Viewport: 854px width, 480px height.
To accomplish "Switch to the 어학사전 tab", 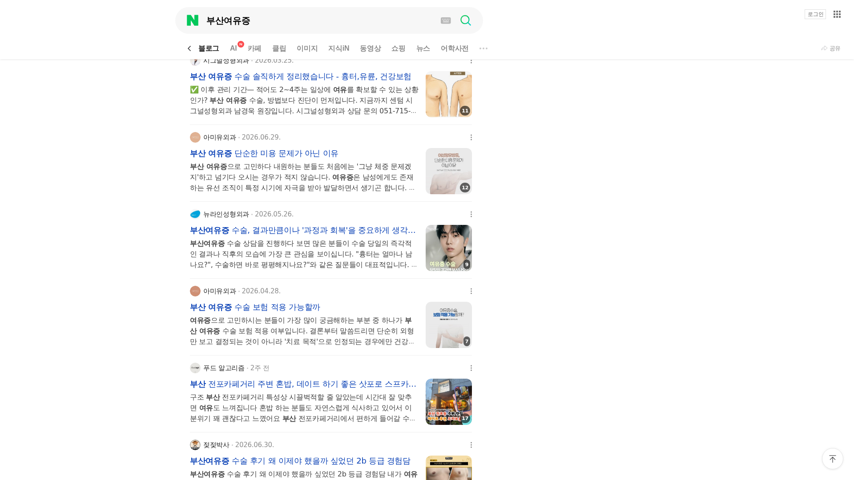I will pos(455,48).
